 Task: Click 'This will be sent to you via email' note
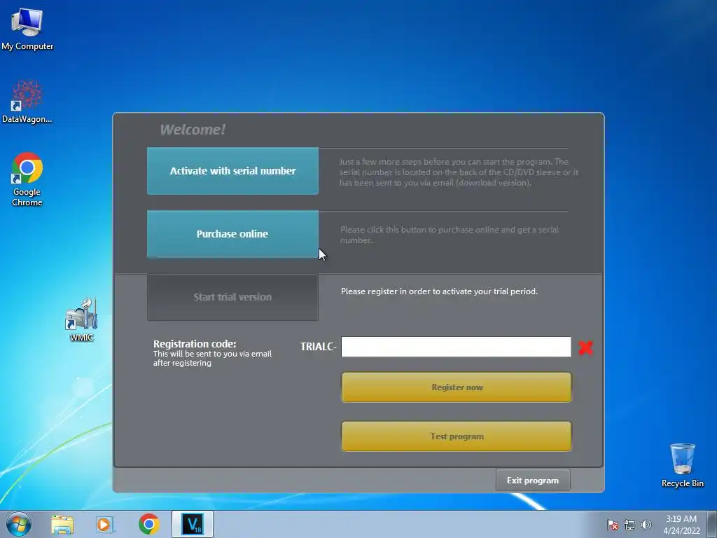[212, 358]
